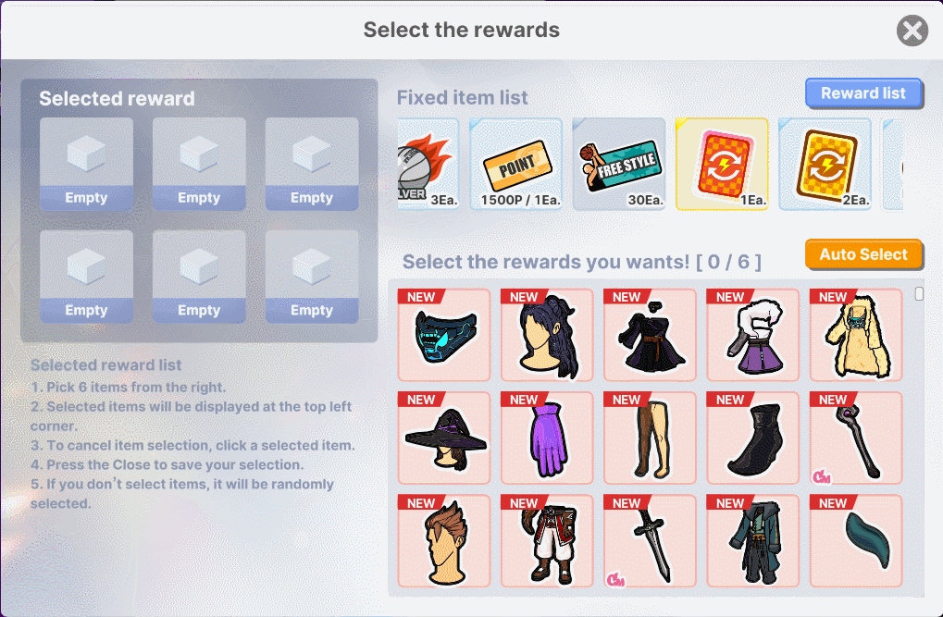
Task: Select the red and white outfit reward
Action: [x=547, y=541]
